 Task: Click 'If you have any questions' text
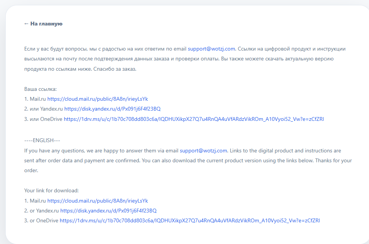tap(55, 151)
